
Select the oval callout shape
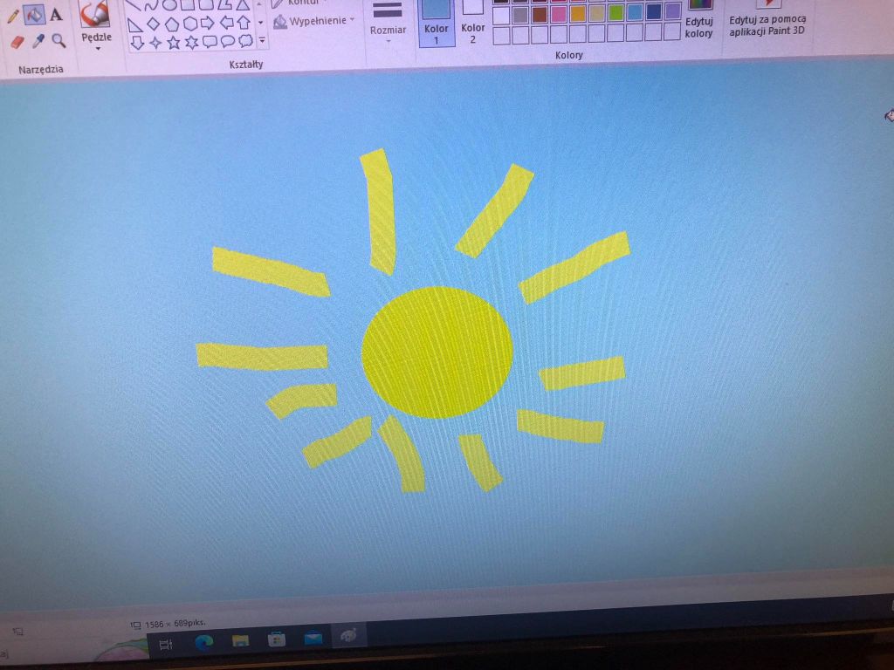(x=228, y=41)
